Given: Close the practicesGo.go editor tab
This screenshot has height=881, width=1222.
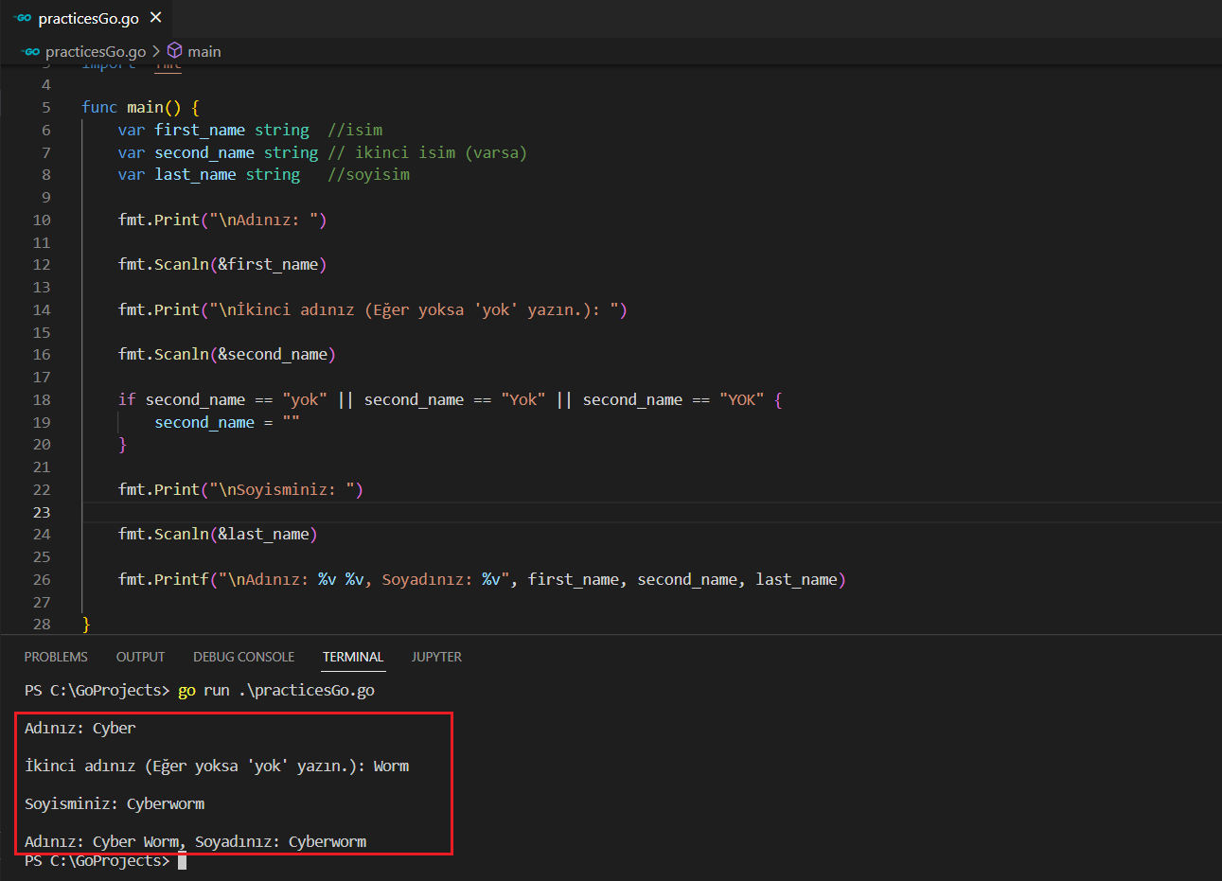Looking at the screenshot, I should [156, 18].
